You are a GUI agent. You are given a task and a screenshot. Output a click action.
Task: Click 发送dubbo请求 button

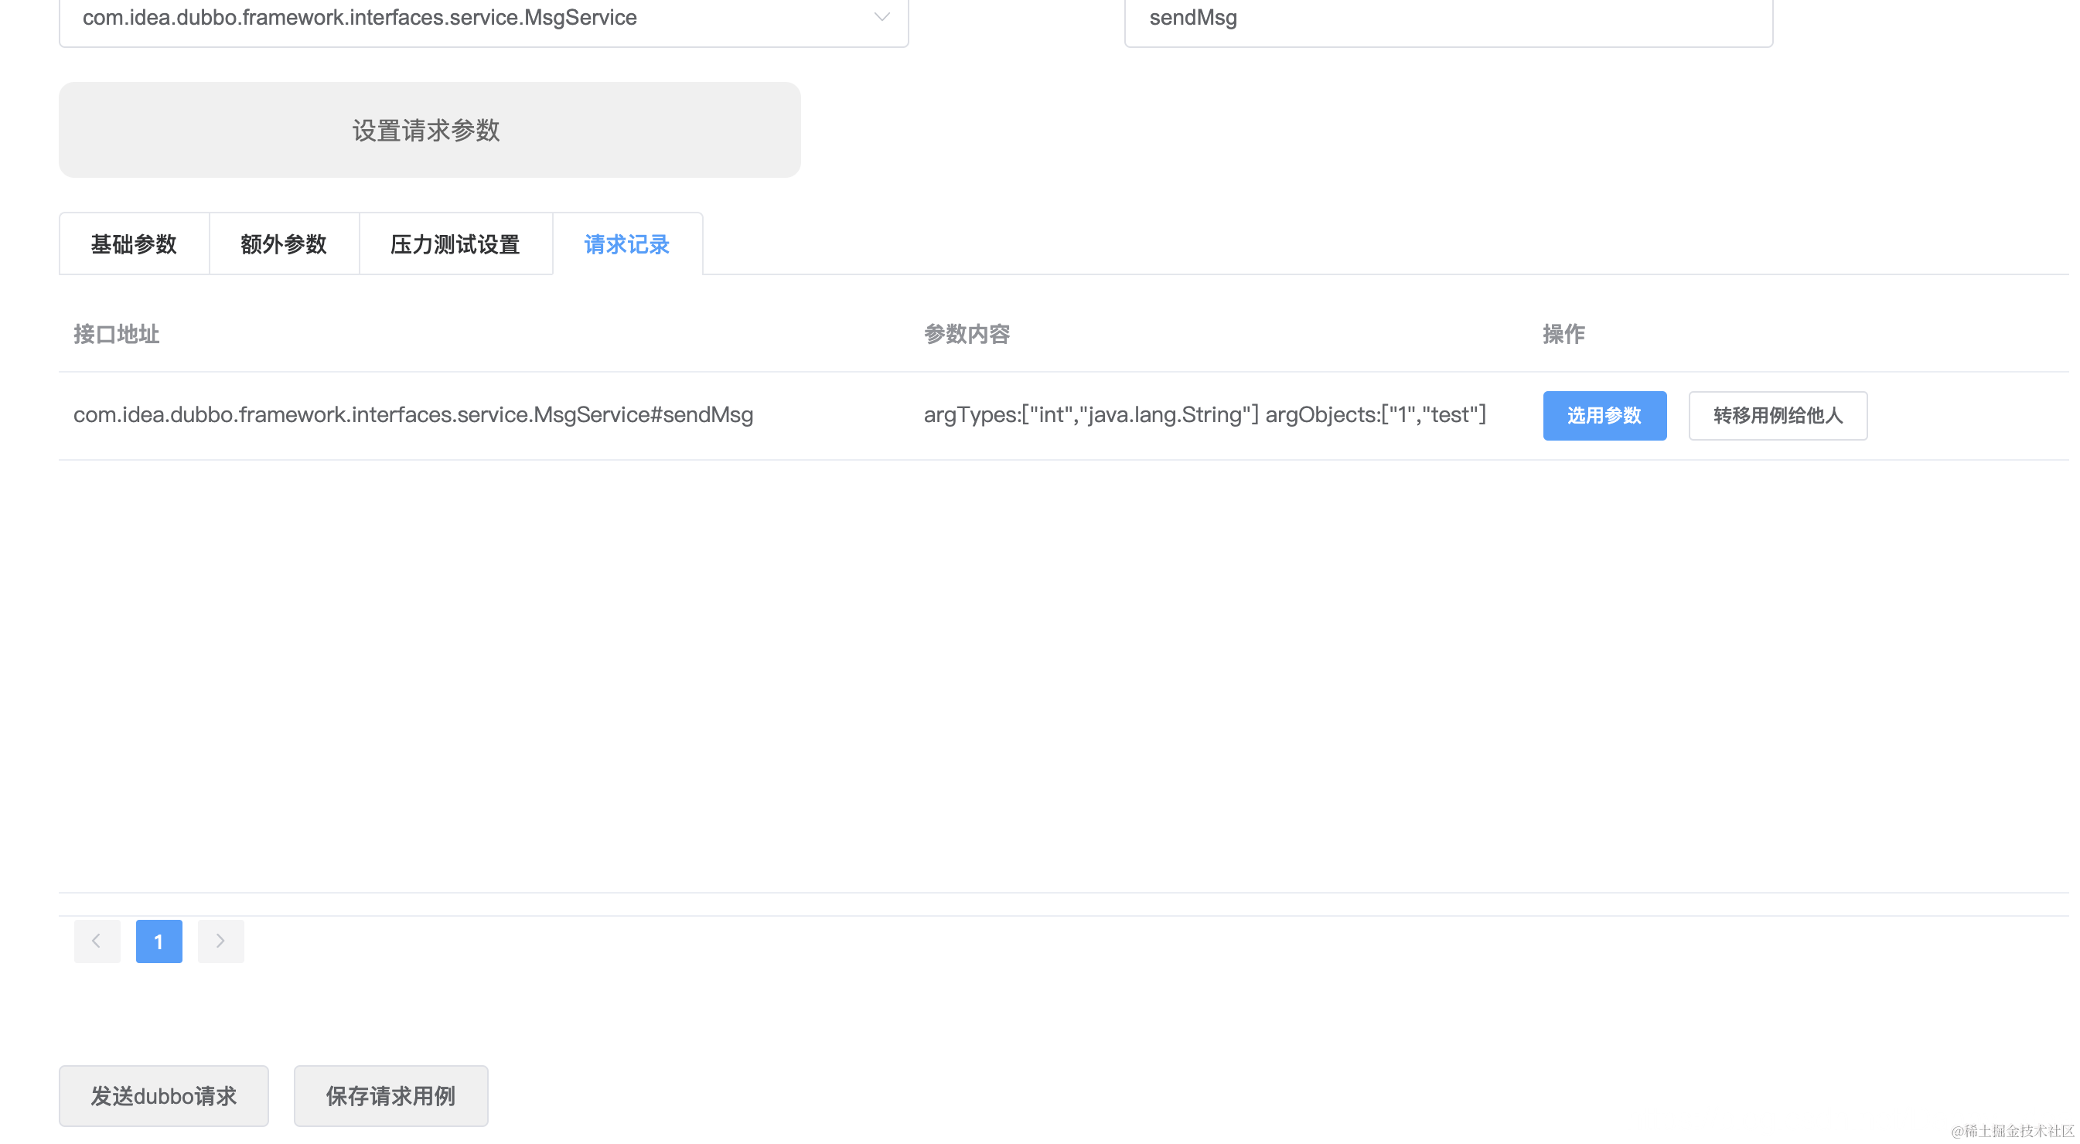pyautogui.click(x=163, y=1095)
